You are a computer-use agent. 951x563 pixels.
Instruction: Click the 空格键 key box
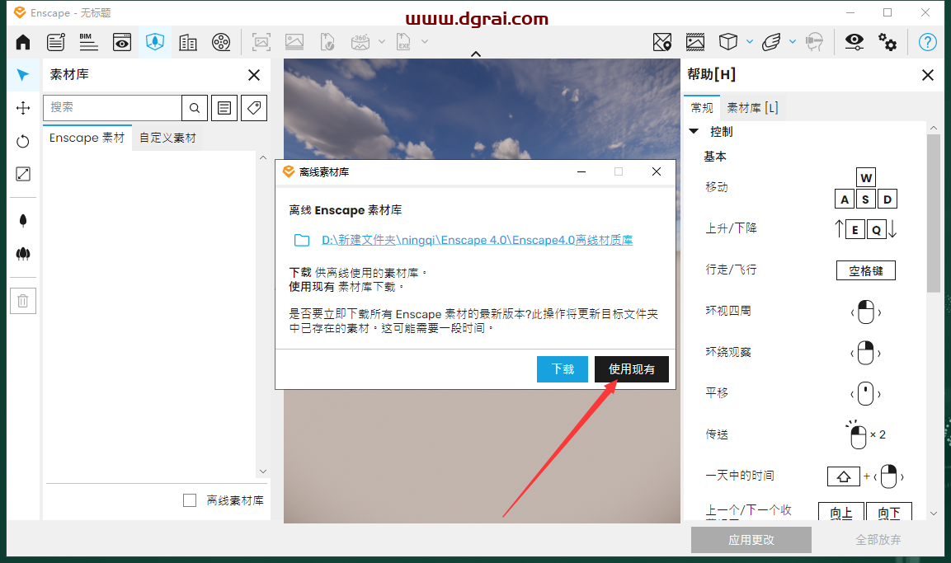(865, 270)
